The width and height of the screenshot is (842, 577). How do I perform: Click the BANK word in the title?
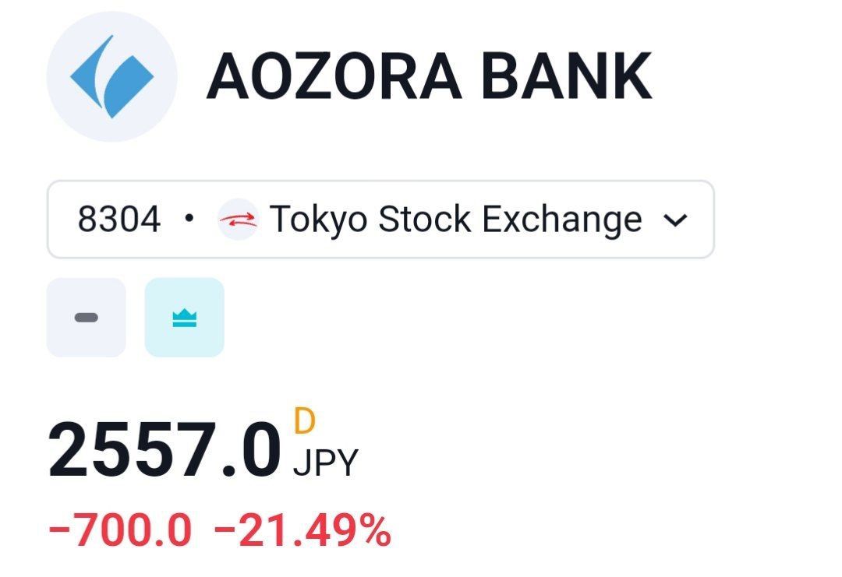566,76
